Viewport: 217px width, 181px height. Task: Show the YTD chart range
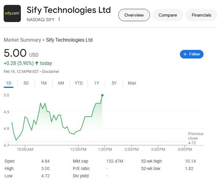tap(79, 83)
